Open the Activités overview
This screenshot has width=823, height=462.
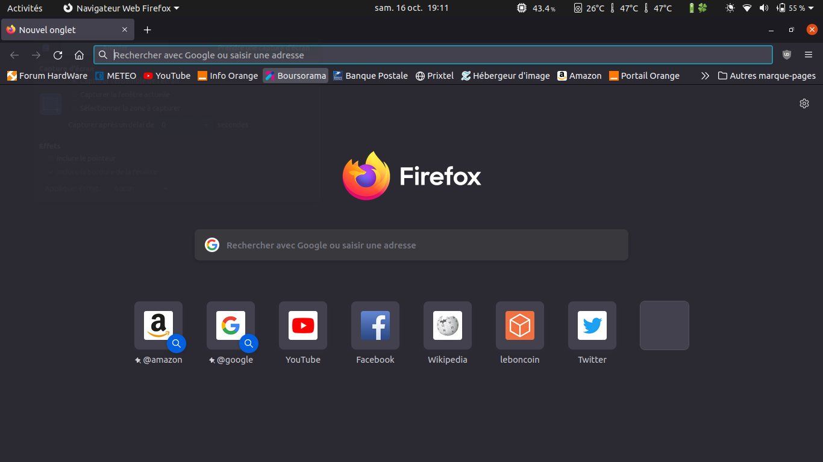(25, 8)
